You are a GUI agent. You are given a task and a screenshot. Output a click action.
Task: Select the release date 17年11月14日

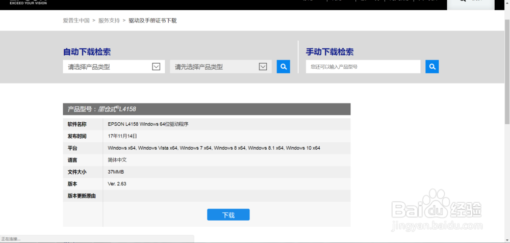coord(122,136)
